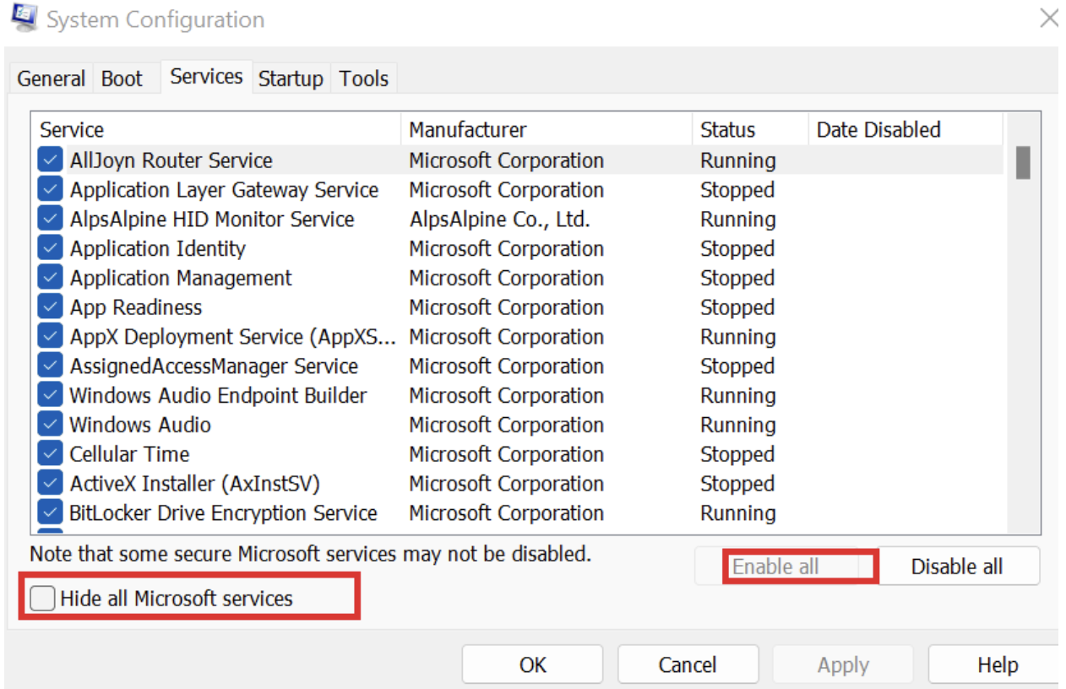Click the Disable all button
1066x689 pixels.
click(x=959, y=566)
